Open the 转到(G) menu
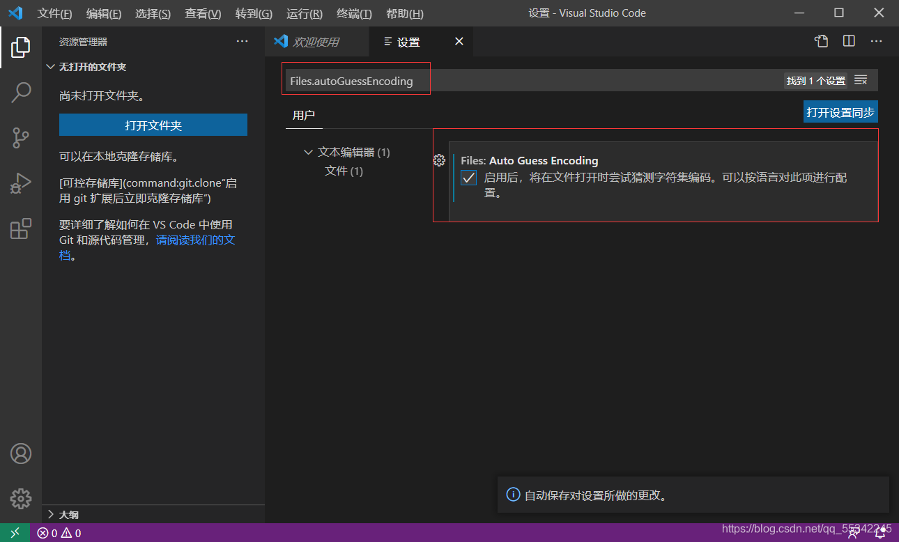Image resolution: width=899 pixels, height=542 pixels. [254, 13]
